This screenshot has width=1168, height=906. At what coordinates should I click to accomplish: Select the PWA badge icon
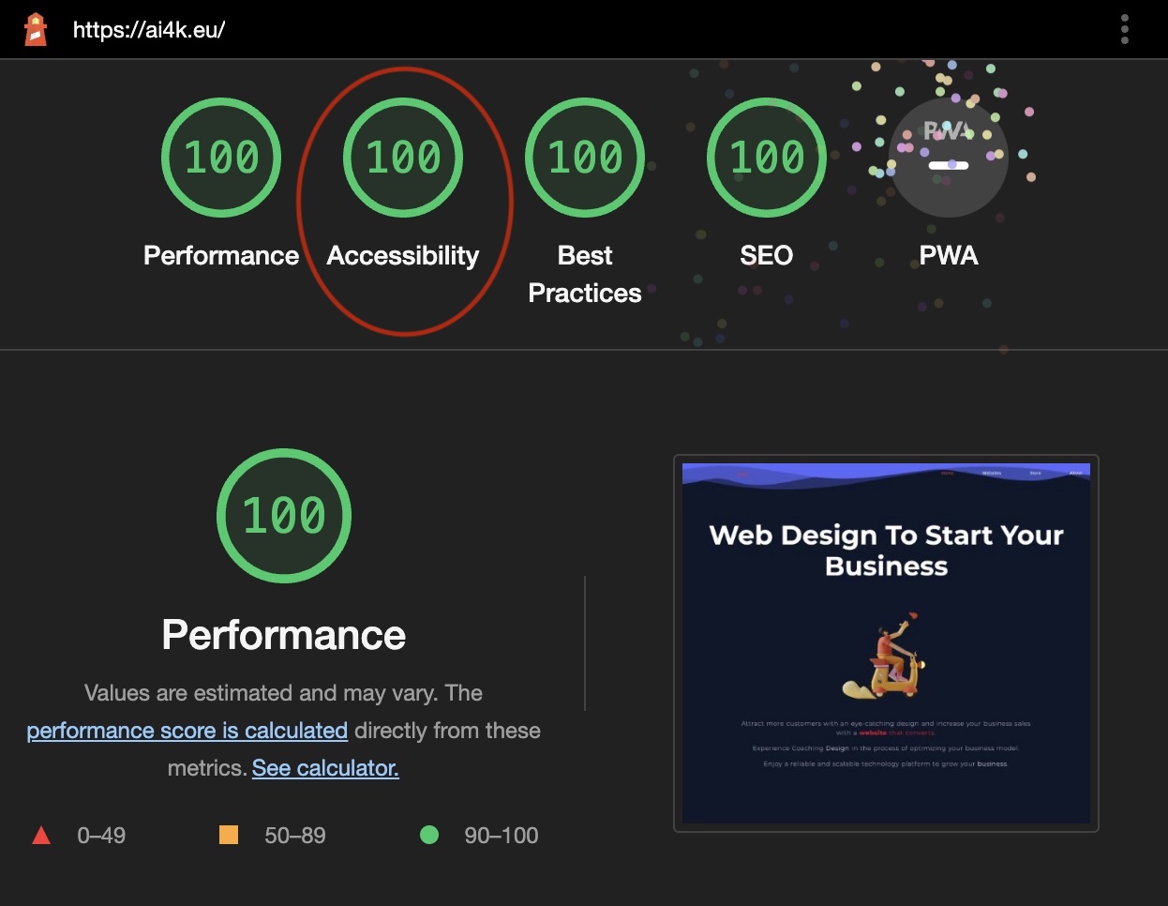click(948, 157)
